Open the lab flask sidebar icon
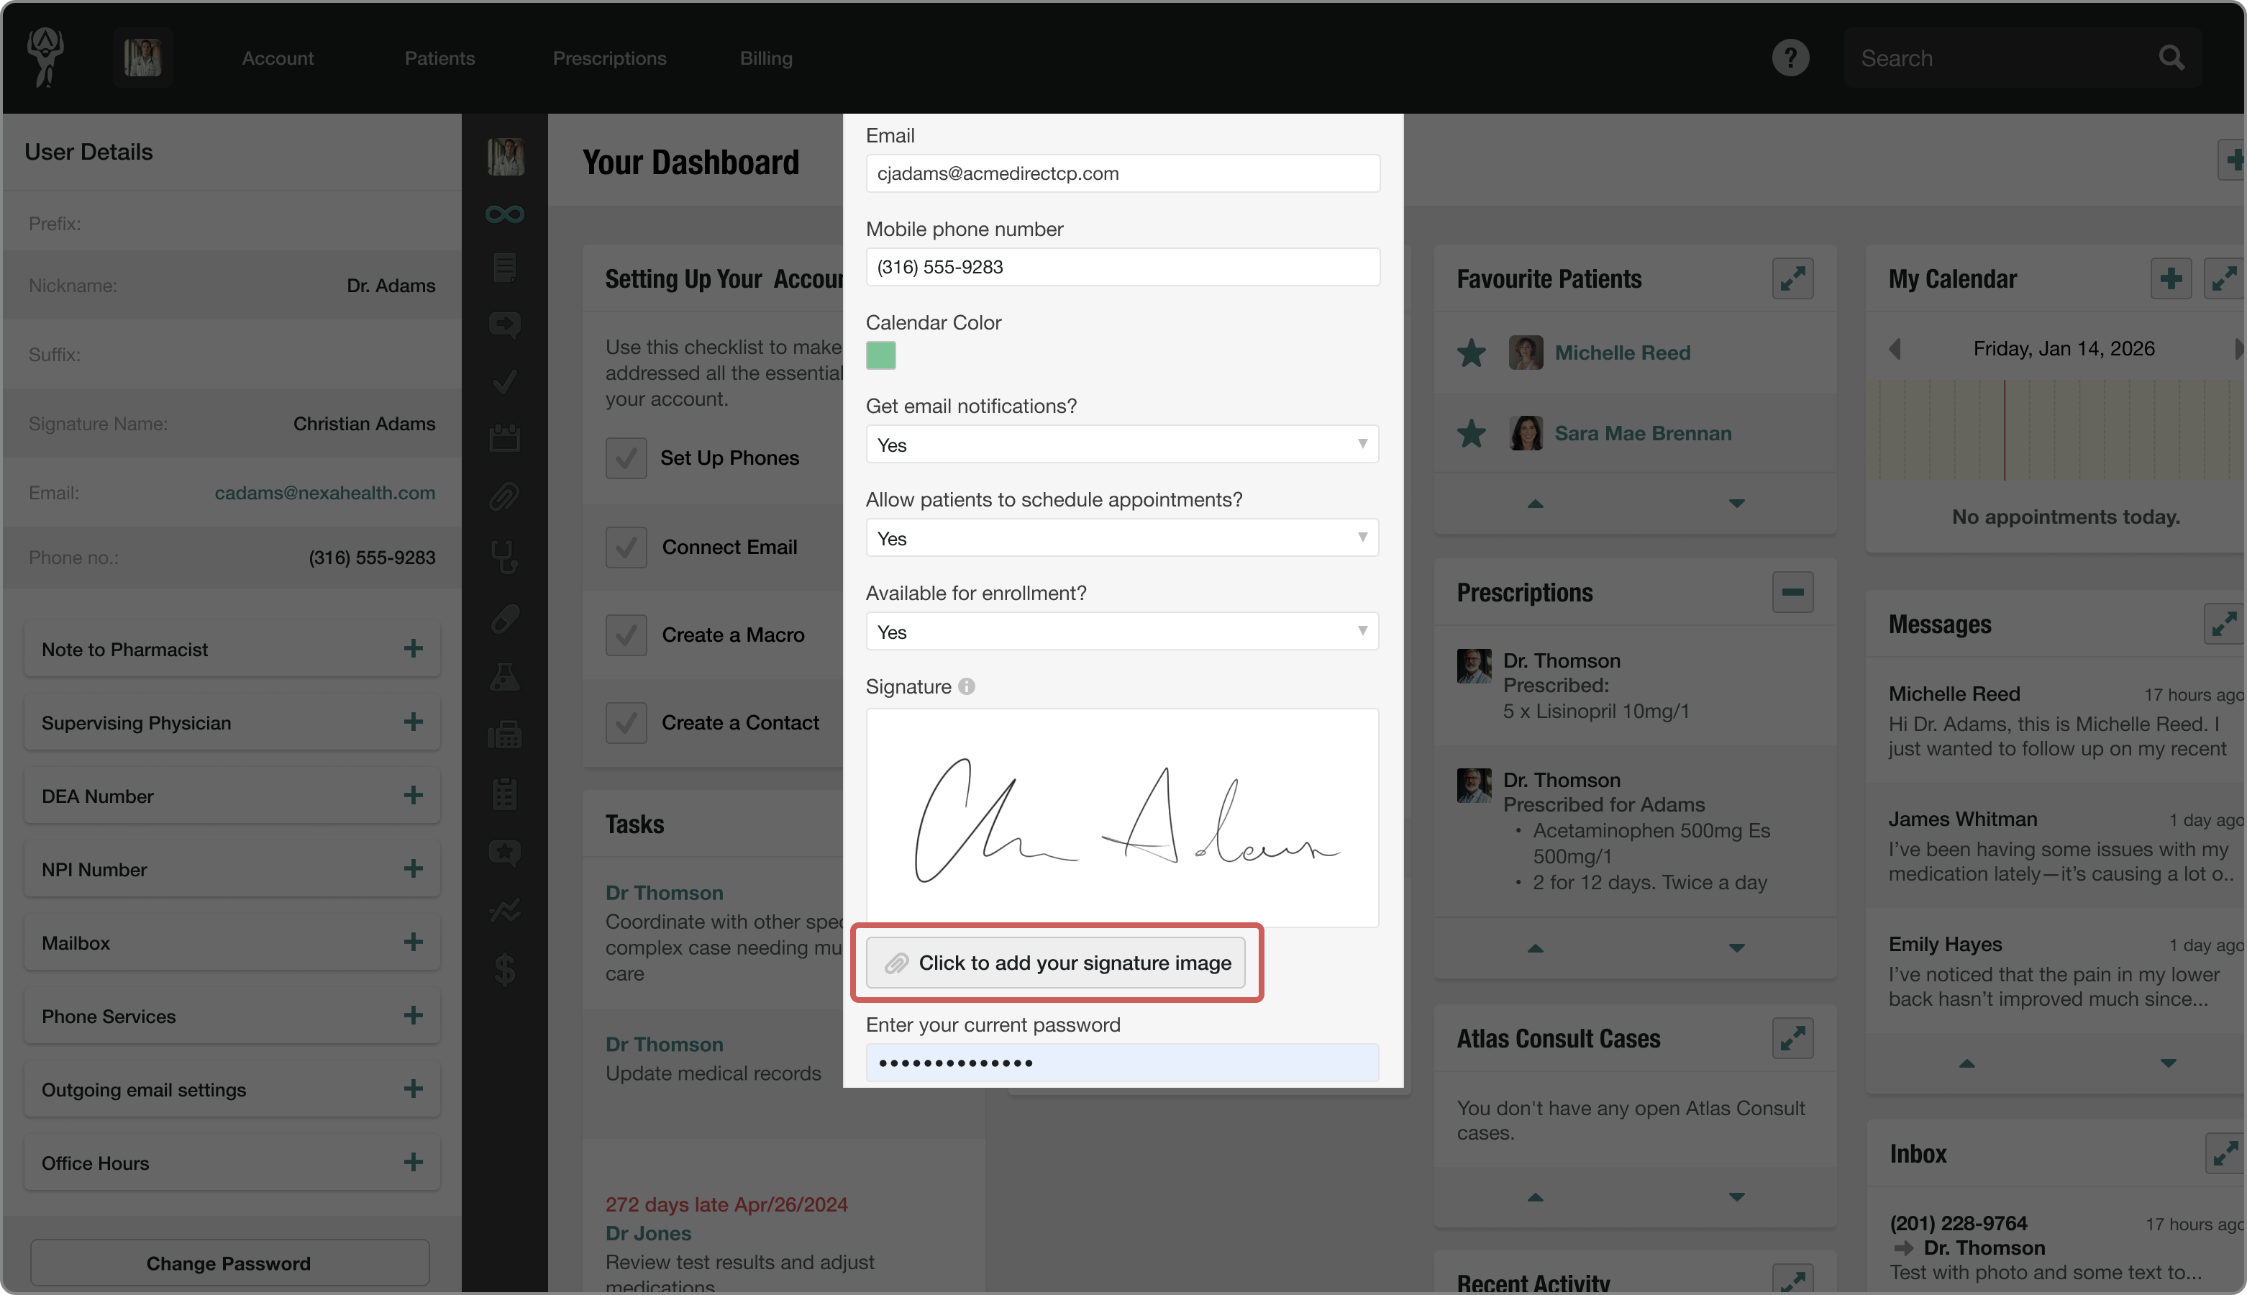The image size is (2247, 1295). point(504,677)
